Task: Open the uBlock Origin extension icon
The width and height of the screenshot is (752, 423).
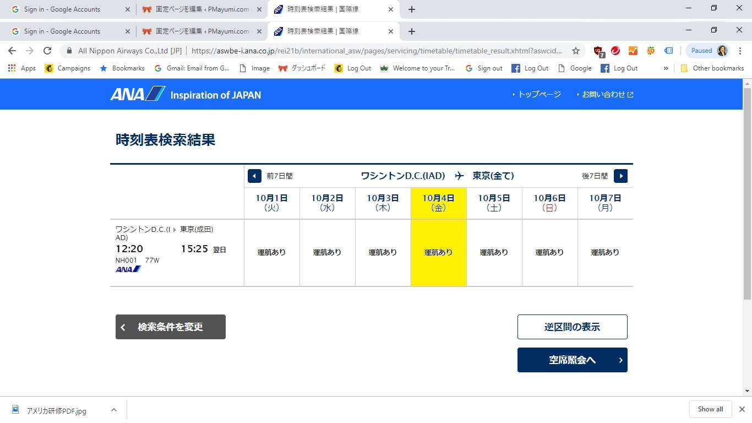Action: [599, 51]
